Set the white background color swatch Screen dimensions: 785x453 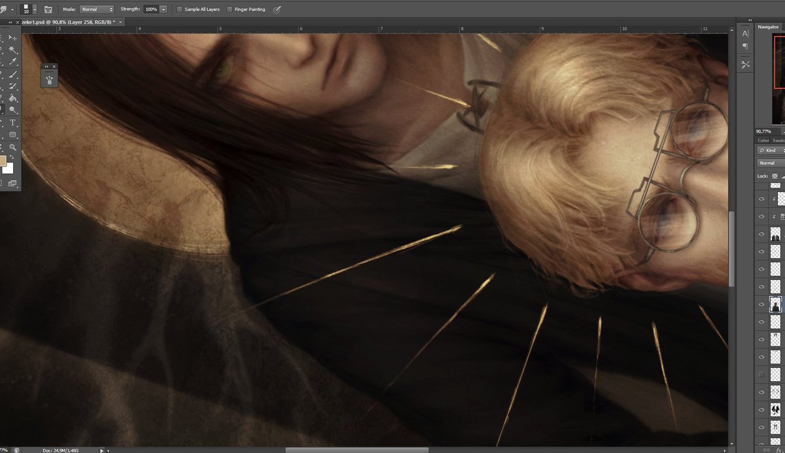pos(8,169)
